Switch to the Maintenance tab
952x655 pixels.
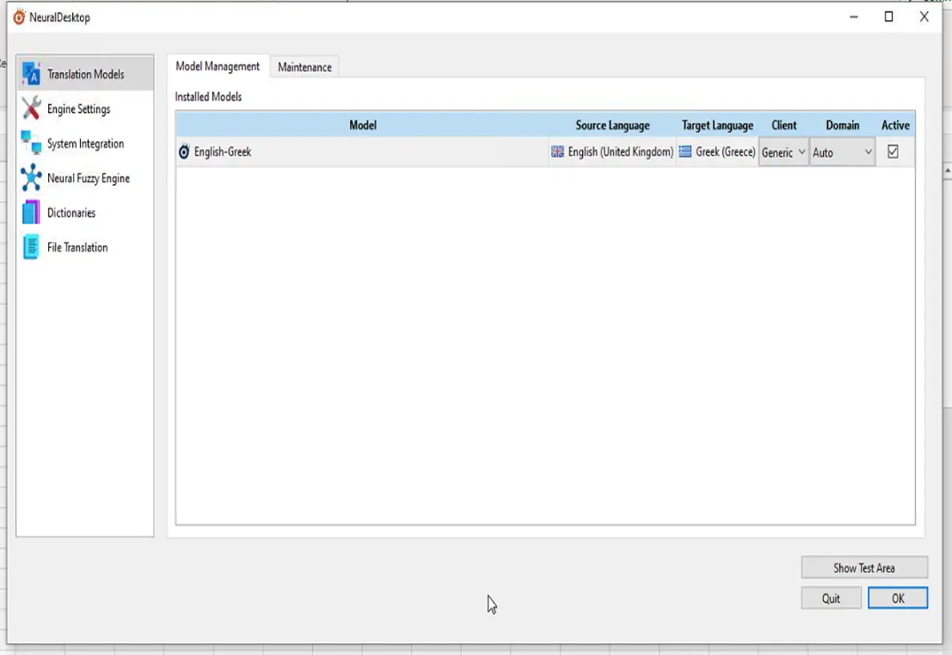305,66
